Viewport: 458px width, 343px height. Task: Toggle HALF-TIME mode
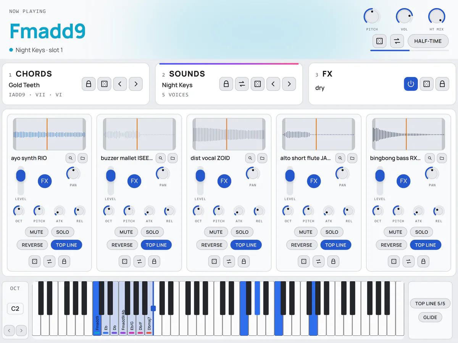(x=428, y=41)
